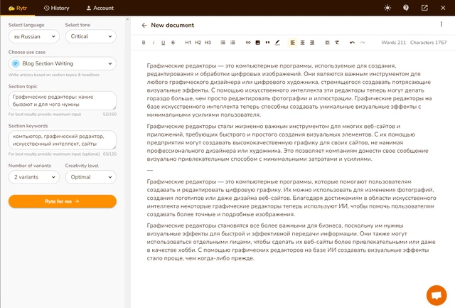This screenshot has width=455, height=308.
Task: Click the select all text icon
Action: tap(327, 43)
